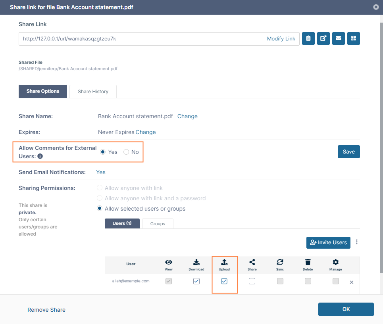The height and width of the screenshot is (324, 383).
Task: Uncheck Download permission for aliah@example.com
Action: coord(196,281)
